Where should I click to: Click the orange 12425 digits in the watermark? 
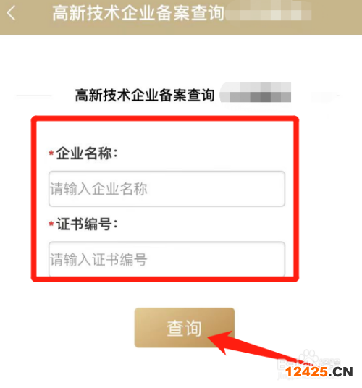(306, 372)
